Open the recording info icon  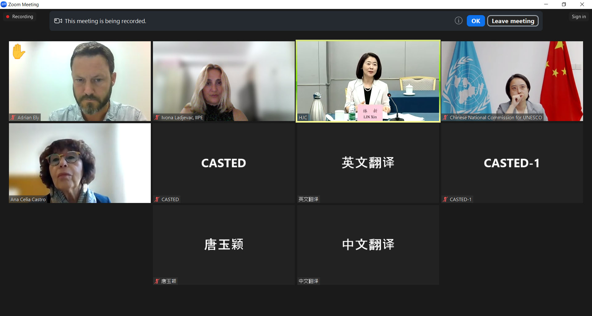coord(458,21)
